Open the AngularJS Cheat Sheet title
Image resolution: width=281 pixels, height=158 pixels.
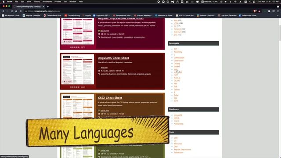[x=113, y=58]
